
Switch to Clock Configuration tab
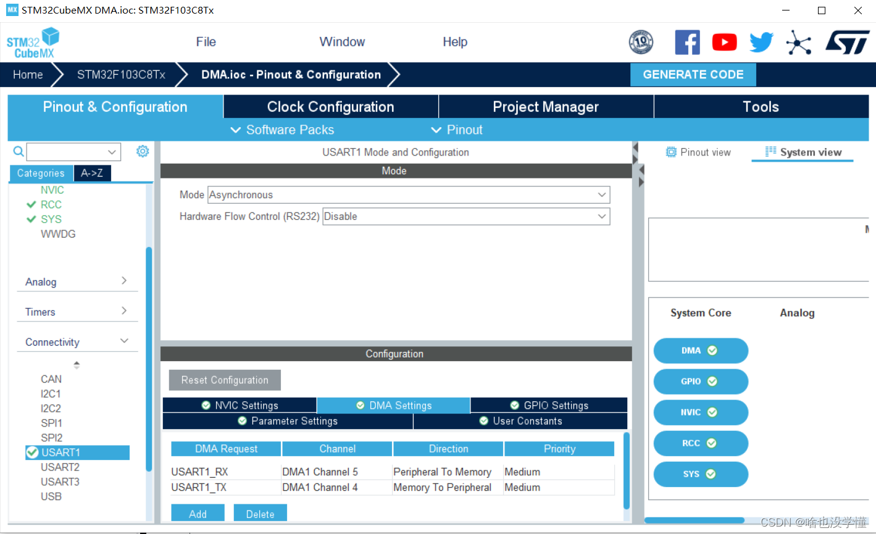pos(331,107)
